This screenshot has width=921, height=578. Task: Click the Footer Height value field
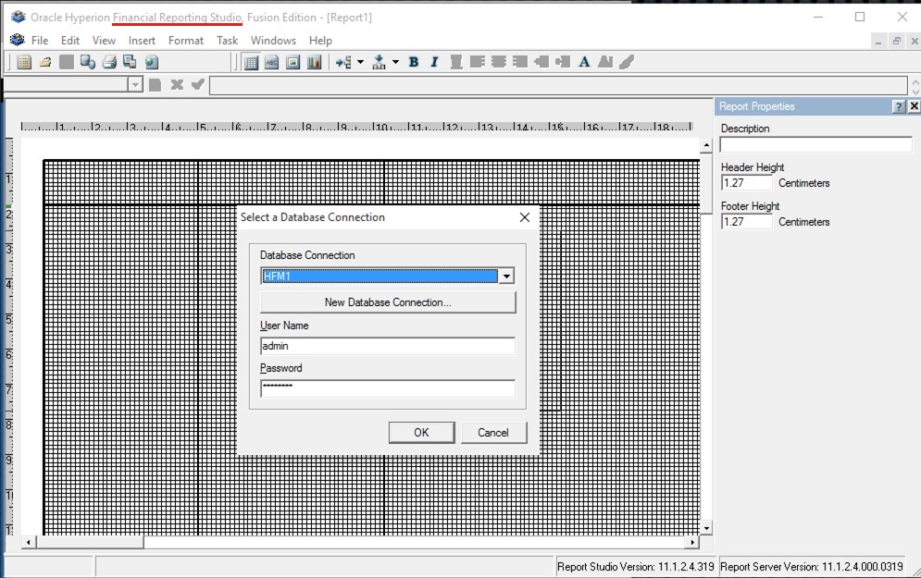click(x=747, y=221)
